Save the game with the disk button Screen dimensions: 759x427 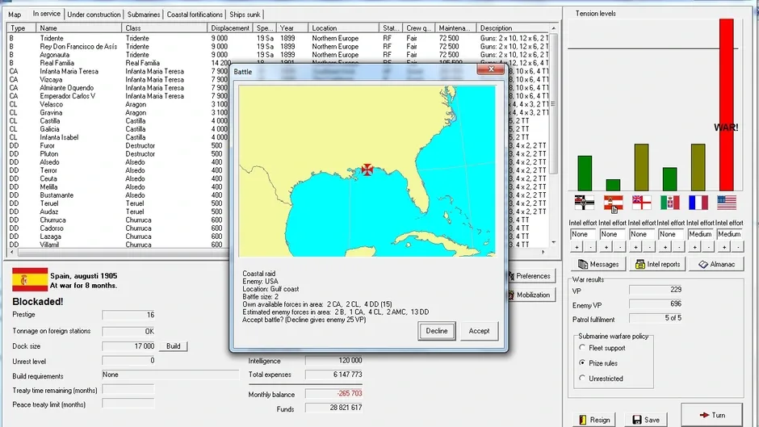[646, 420]
